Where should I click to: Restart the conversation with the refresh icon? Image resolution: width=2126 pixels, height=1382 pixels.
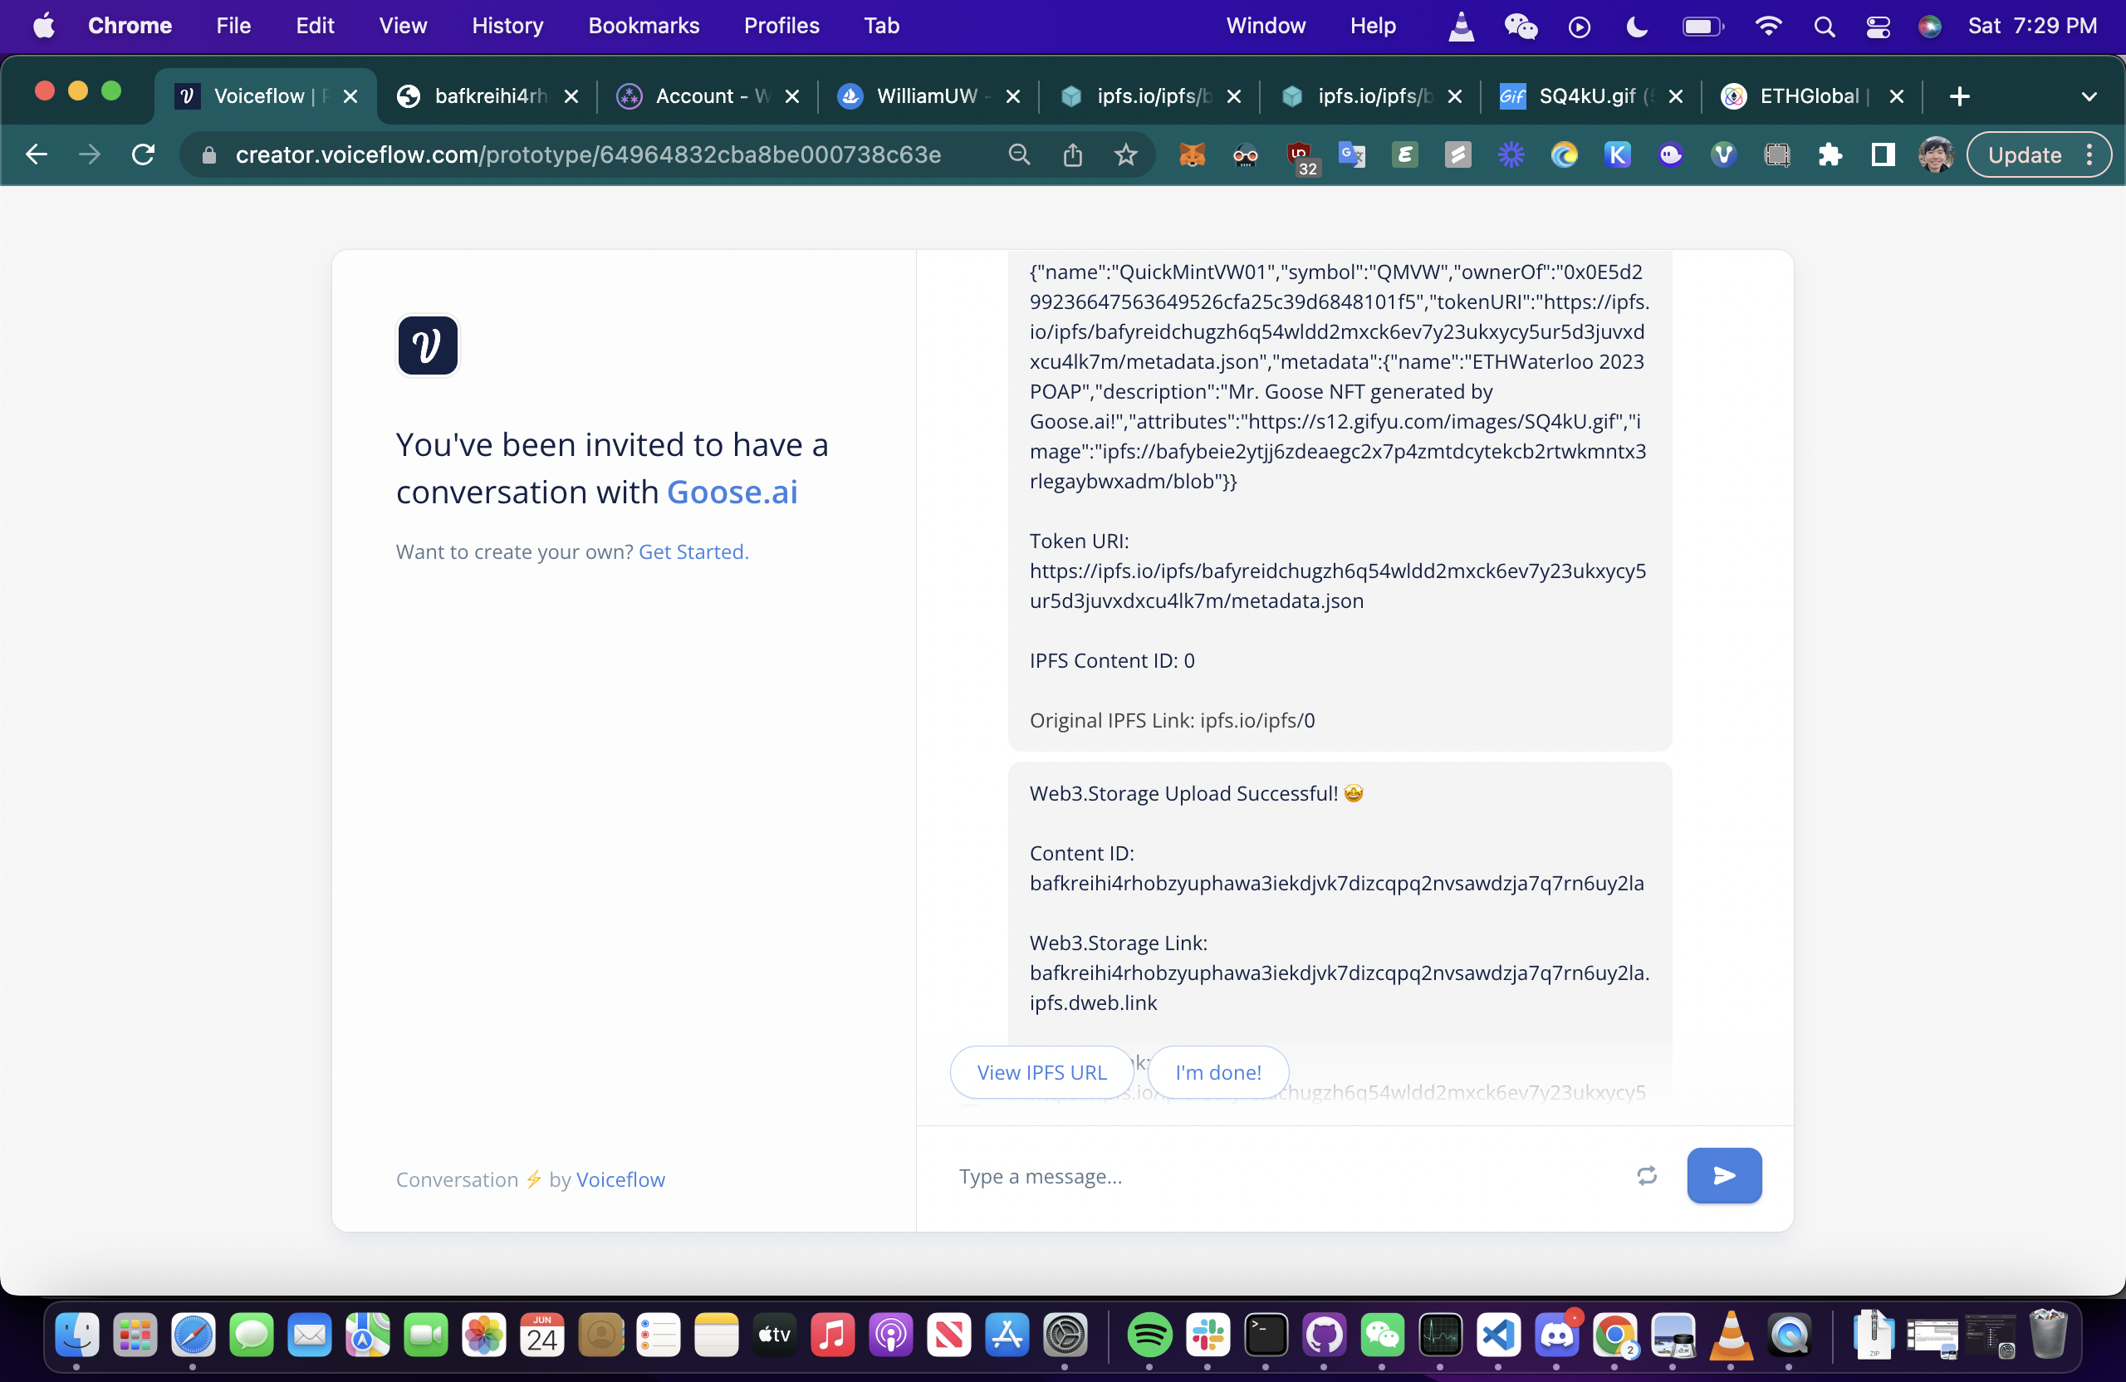click(x=1646, y=1176)
